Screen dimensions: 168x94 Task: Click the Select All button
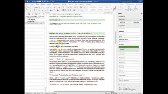(x=136, y=23)
